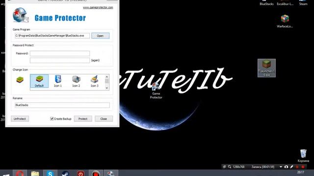
Task: Stop the recording with red stop button
Action: click(303, 167)
